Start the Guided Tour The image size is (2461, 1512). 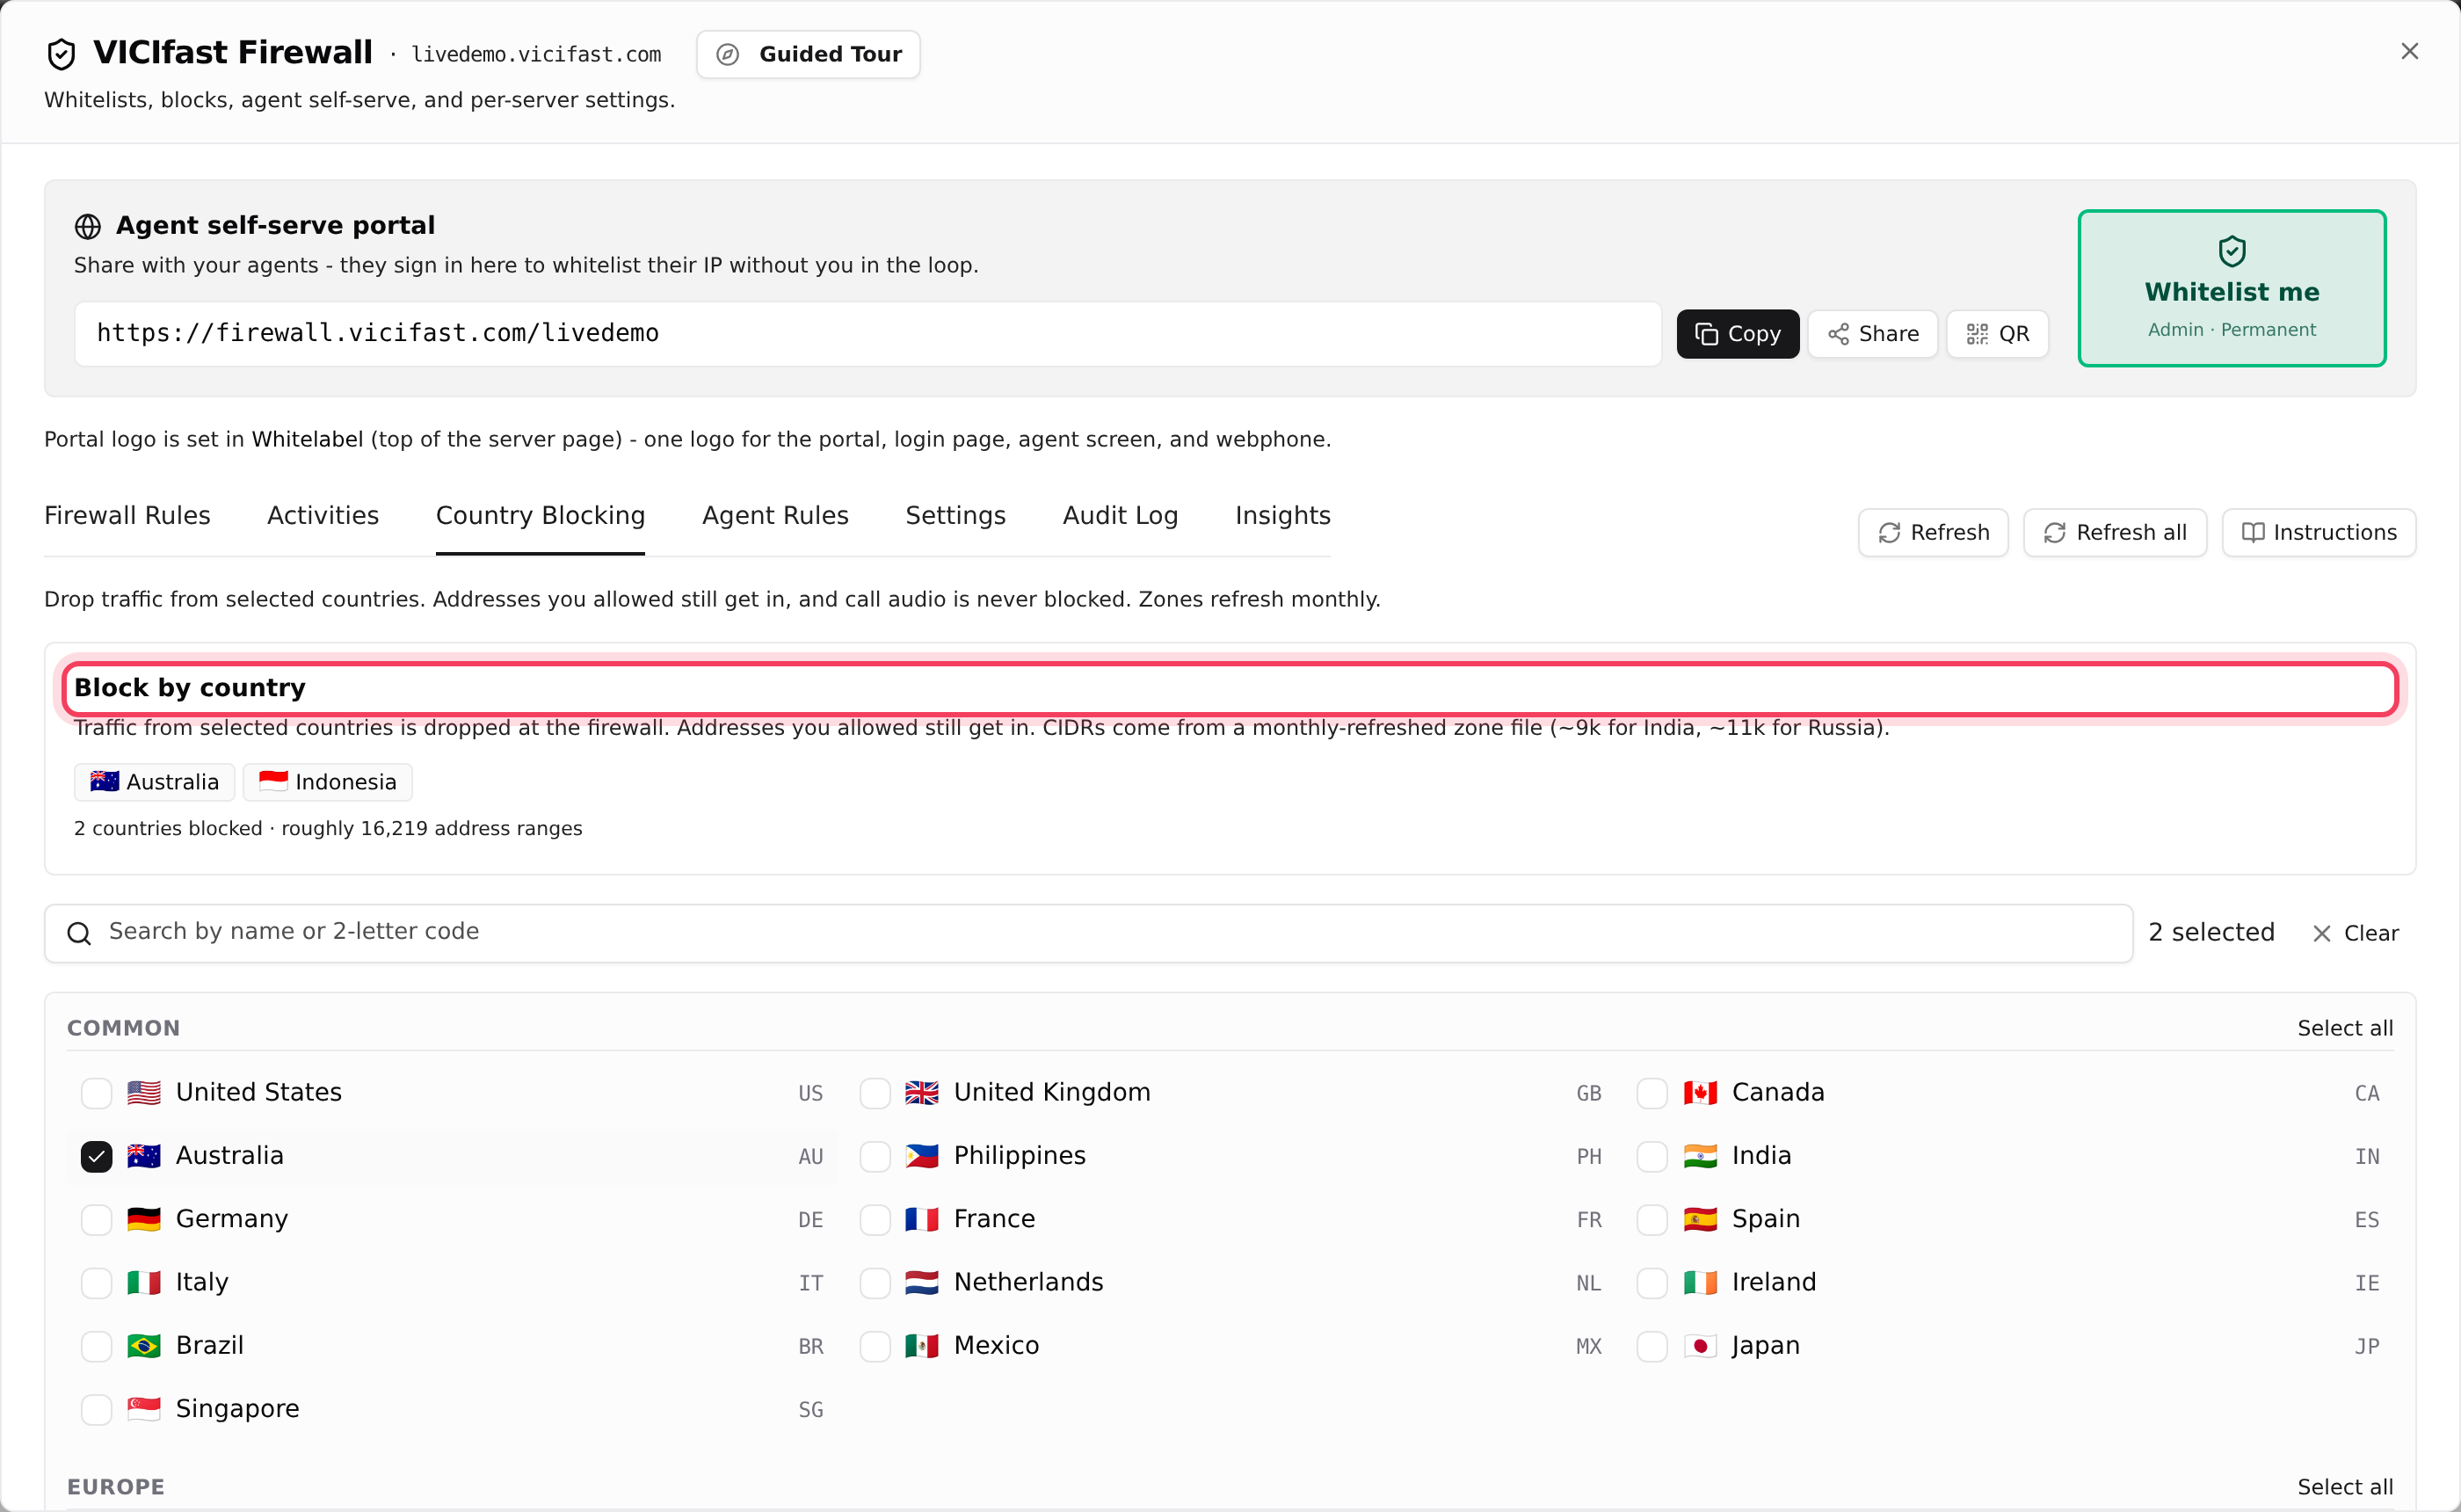(x=808, y=54)
